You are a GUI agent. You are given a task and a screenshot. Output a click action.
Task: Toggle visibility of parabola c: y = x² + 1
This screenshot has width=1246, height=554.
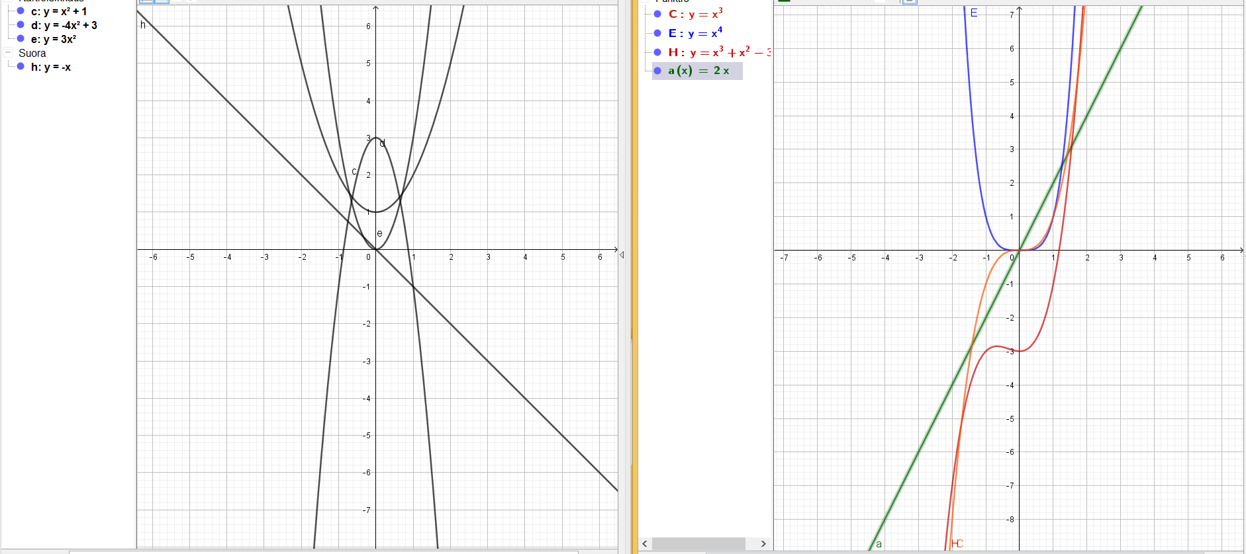(21, 11)
